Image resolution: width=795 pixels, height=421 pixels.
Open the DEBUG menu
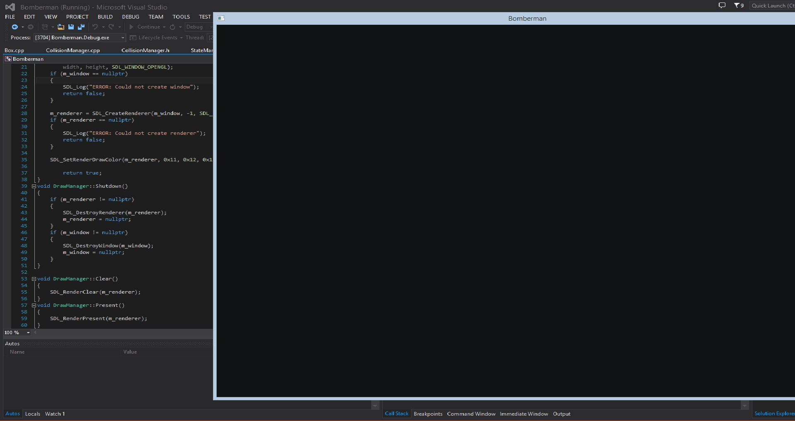coord(130,17)
